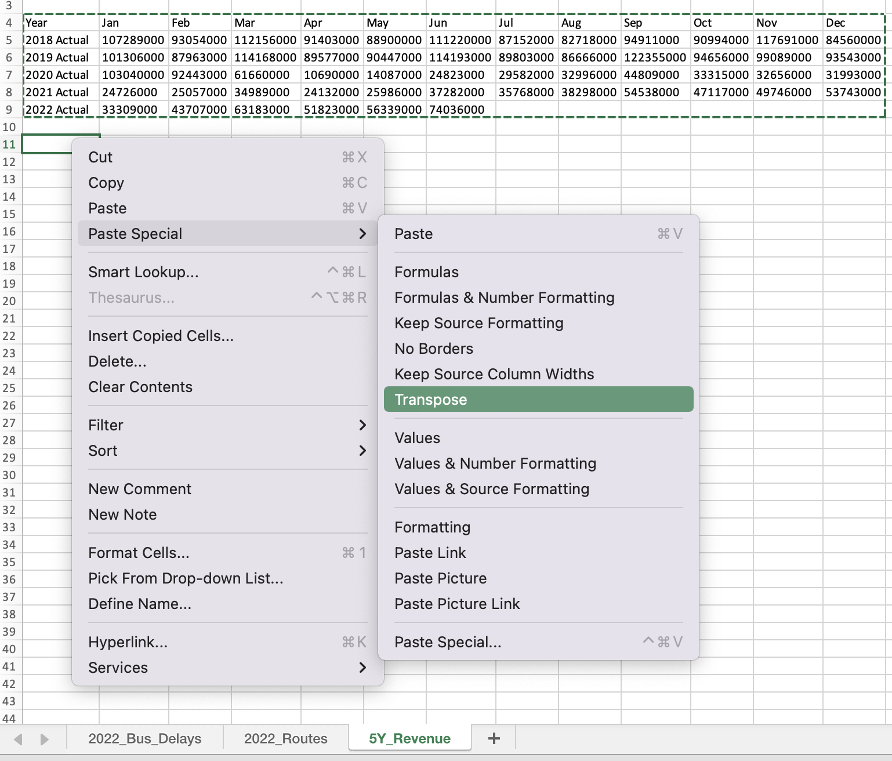Expand the Sort submenu
The height and width of the screenshot is (761, 892).
[226, 451]
